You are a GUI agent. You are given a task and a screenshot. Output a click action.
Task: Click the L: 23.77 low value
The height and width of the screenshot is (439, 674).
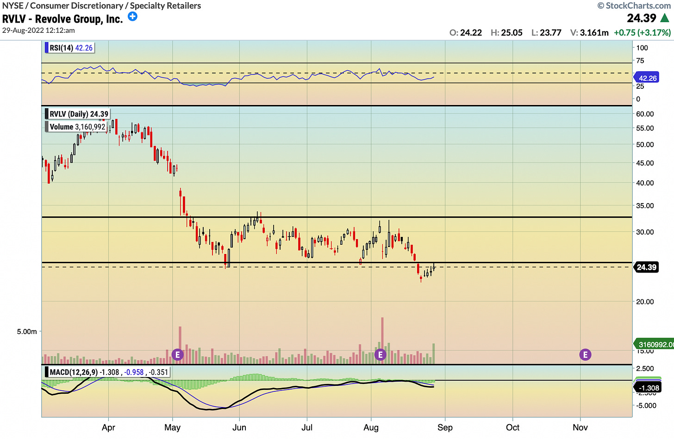click(546, 32)
